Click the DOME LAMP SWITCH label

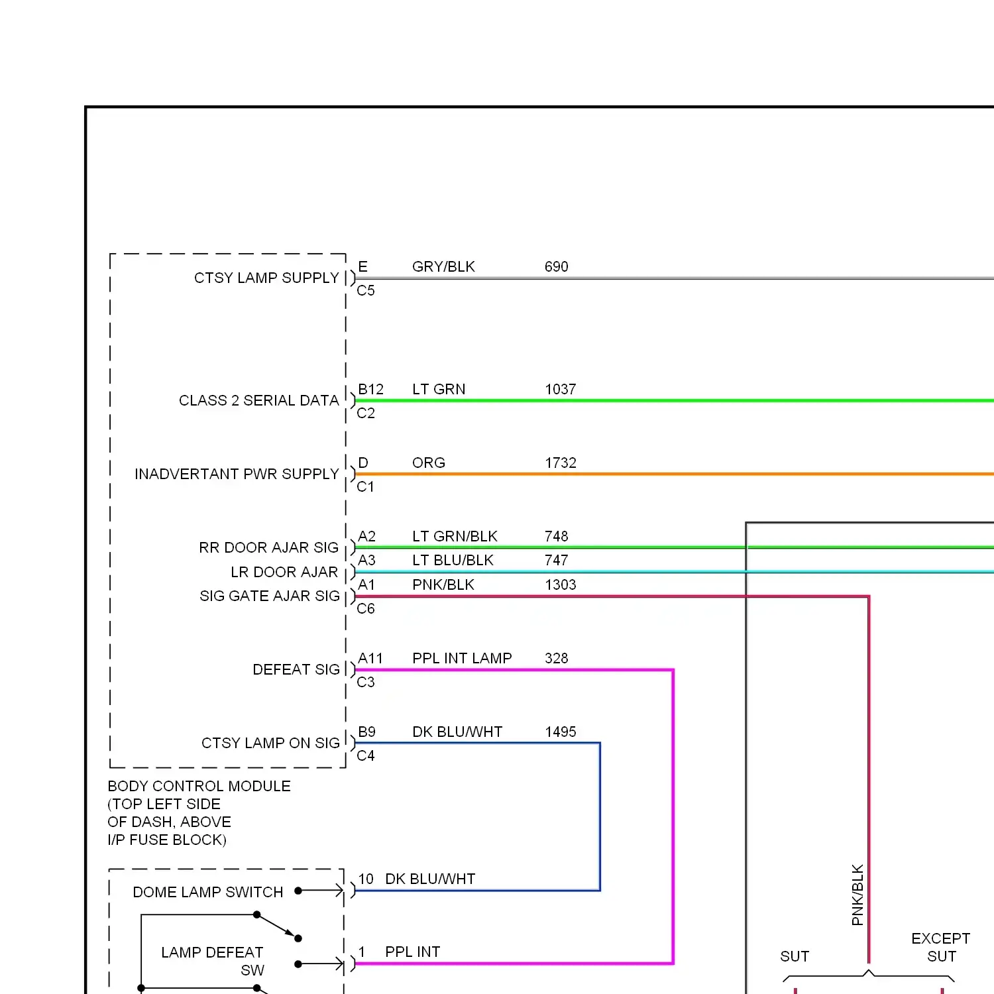coord(208,892)
